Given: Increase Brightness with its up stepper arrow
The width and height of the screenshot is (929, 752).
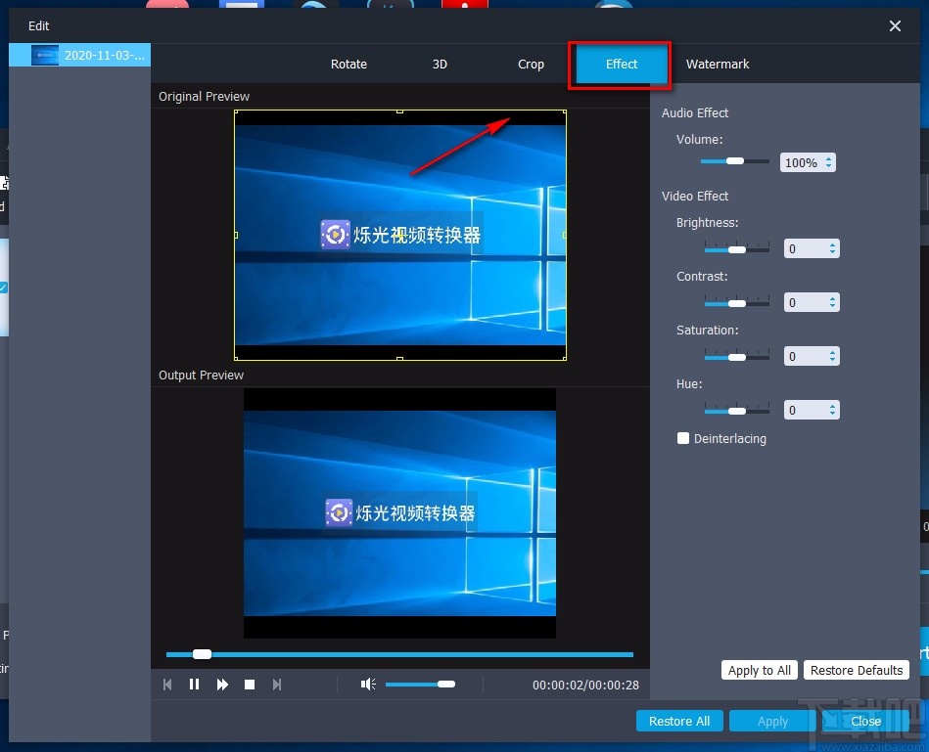Looking at the screenshot, I should 832,243.
